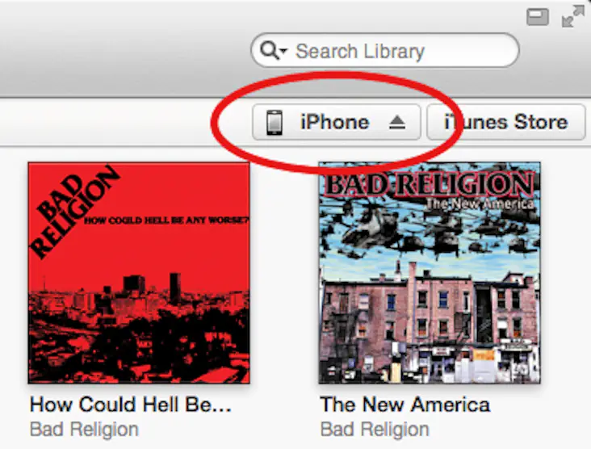Click the Bad Religion heading on The New America cover
Image resolution: width=591 pixels, height=449 pixels.
pos(429,184)
